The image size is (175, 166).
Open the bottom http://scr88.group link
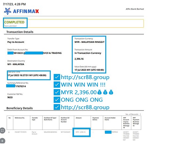tap(85, 107)
